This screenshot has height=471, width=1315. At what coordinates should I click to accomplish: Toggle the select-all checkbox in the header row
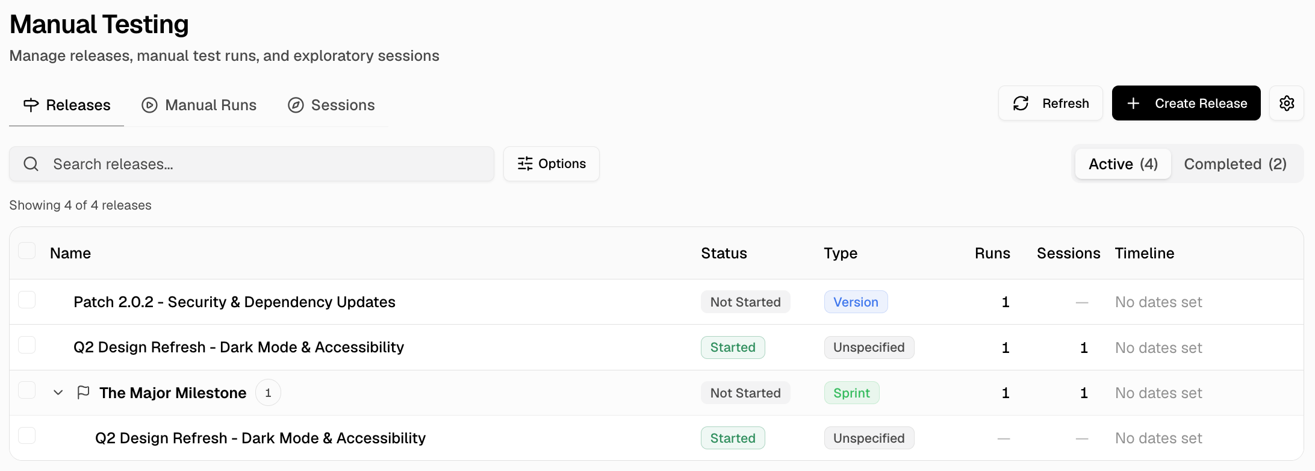click(x=27, y=251)
